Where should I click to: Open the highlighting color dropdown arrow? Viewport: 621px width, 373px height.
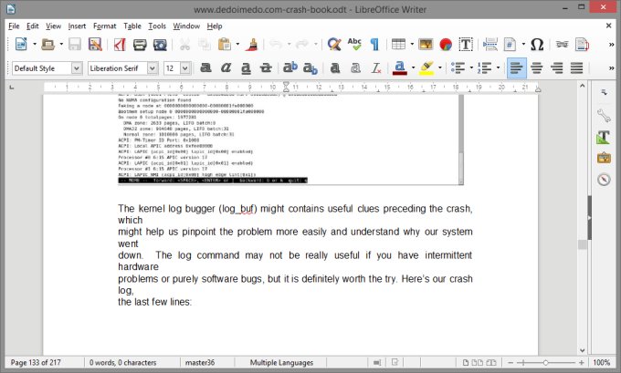pyautogui.click(x=439, y=68)
